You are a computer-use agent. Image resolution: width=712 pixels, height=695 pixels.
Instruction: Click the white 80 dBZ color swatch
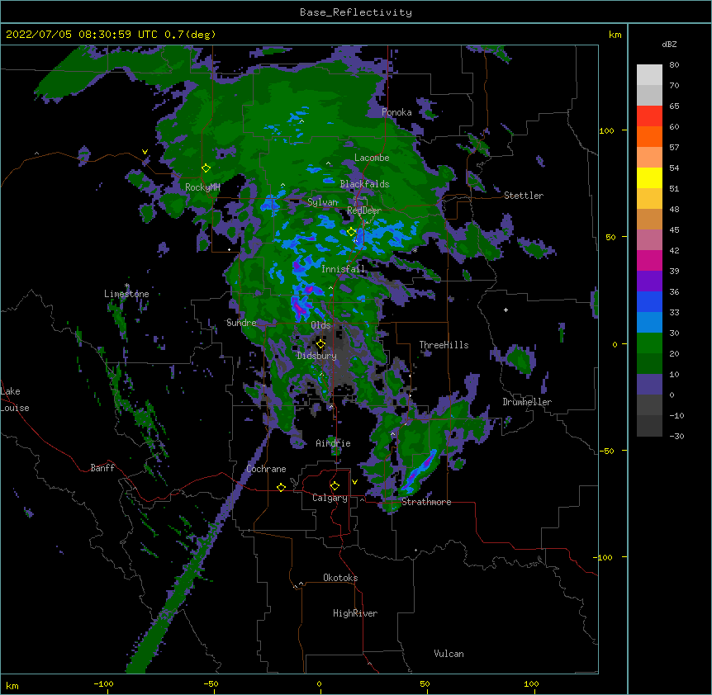(x=649, y=75)
